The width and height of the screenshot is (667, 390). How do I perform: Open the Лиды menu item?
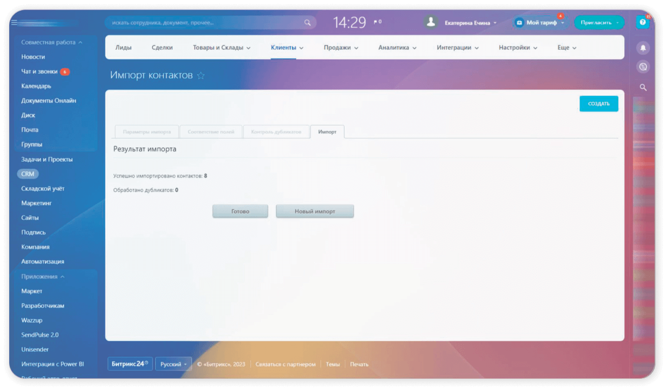(123, 48)
